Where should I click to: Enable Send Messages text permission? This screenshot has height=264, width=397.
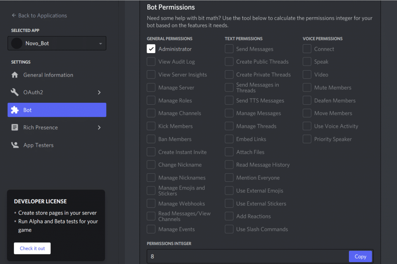tap(229, 49)
